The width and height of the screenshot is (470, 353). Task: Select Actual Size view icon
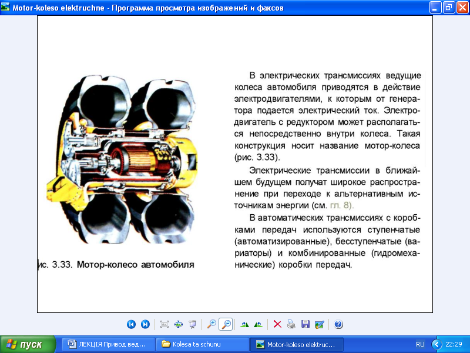point(179,324)
